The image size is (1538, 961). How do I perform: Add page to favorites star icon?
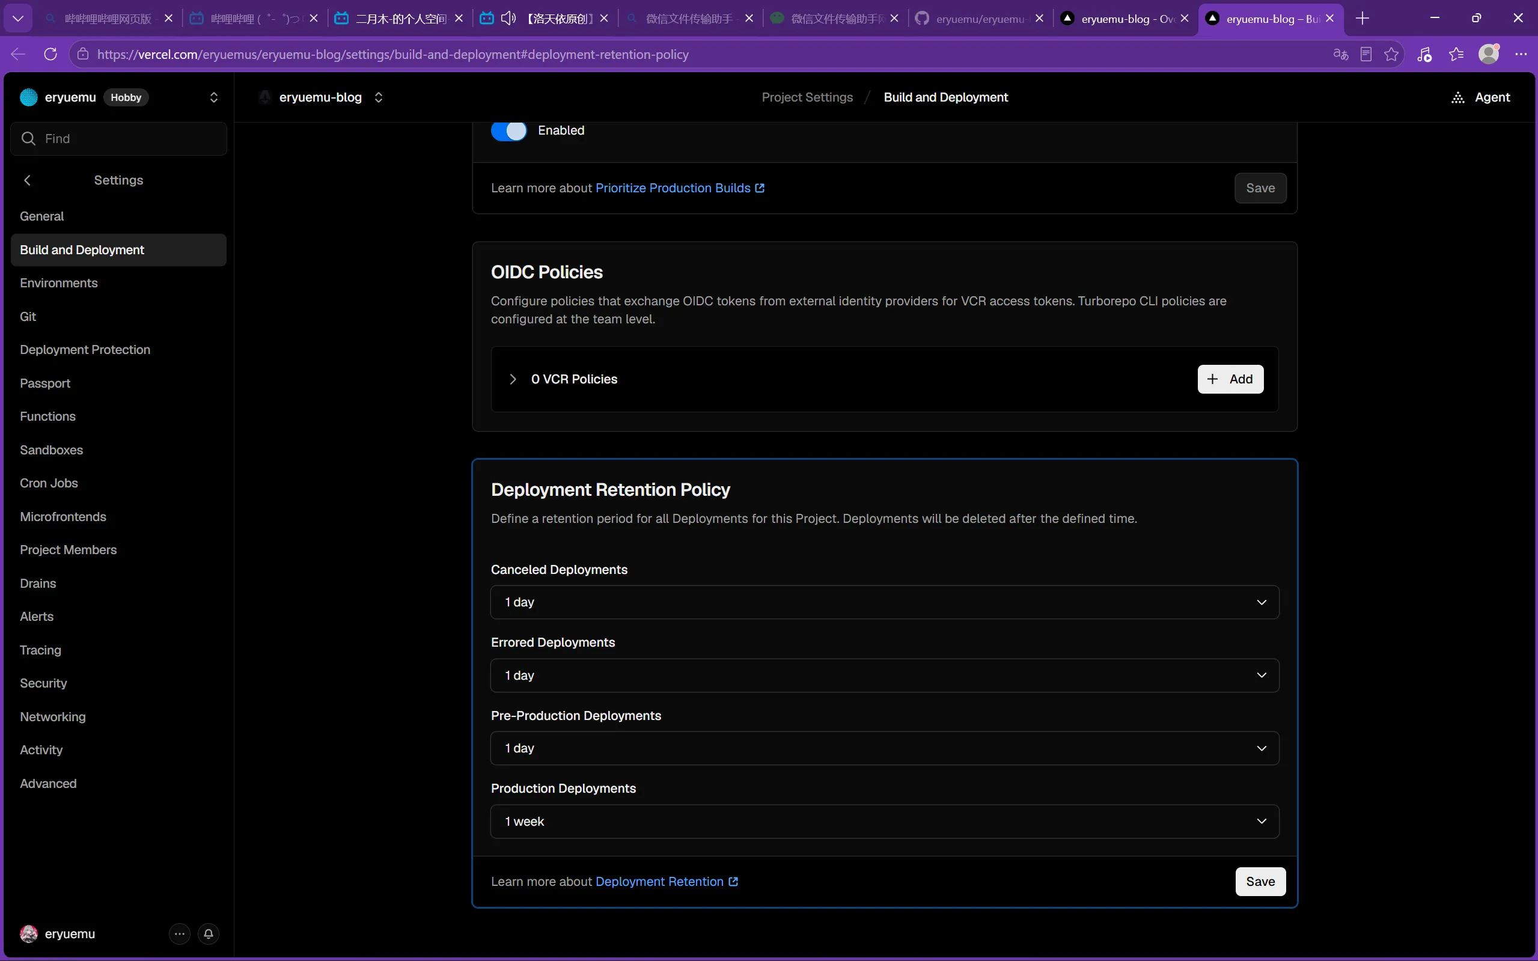[1391, 54]
